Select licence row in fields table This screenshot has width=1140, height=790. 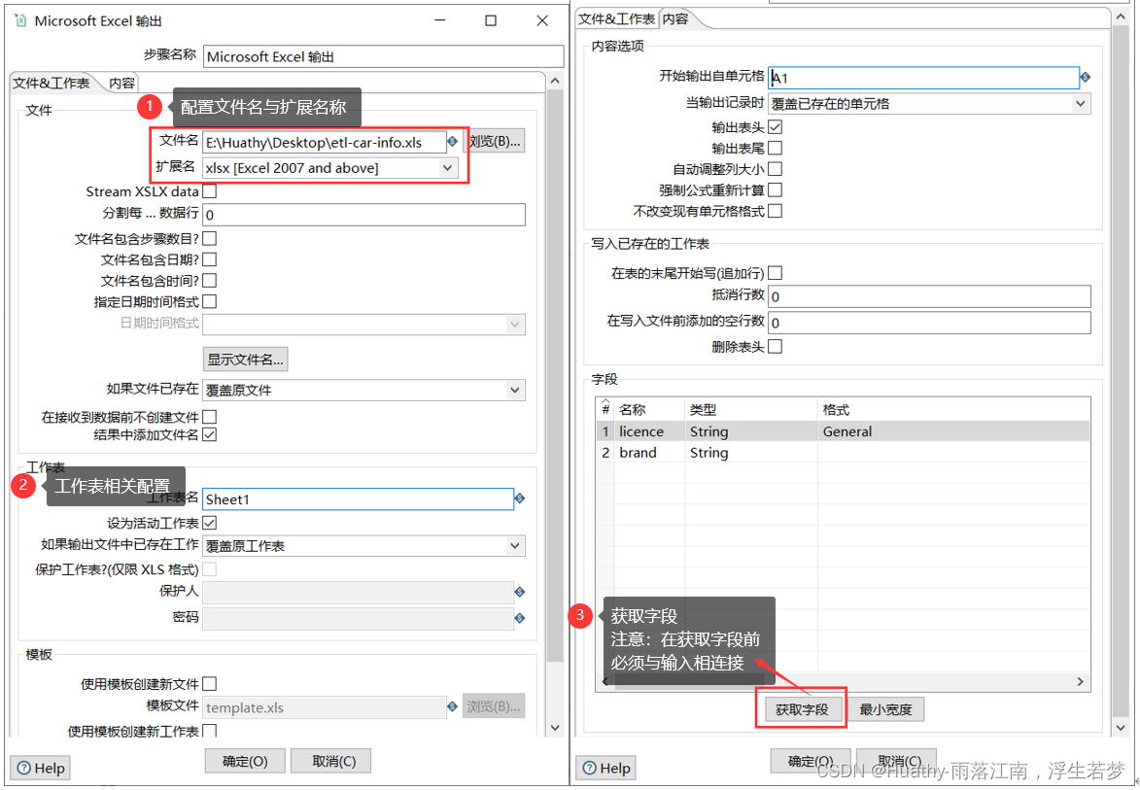(x=844, y=431)
